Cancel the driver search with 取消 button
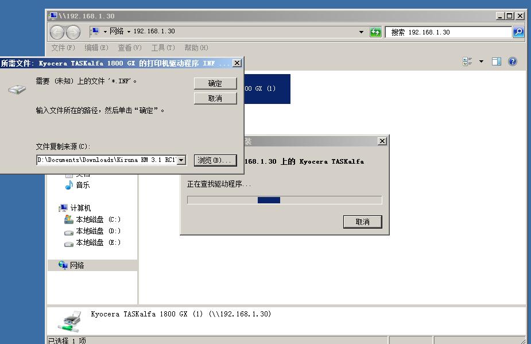 (362, 222)
